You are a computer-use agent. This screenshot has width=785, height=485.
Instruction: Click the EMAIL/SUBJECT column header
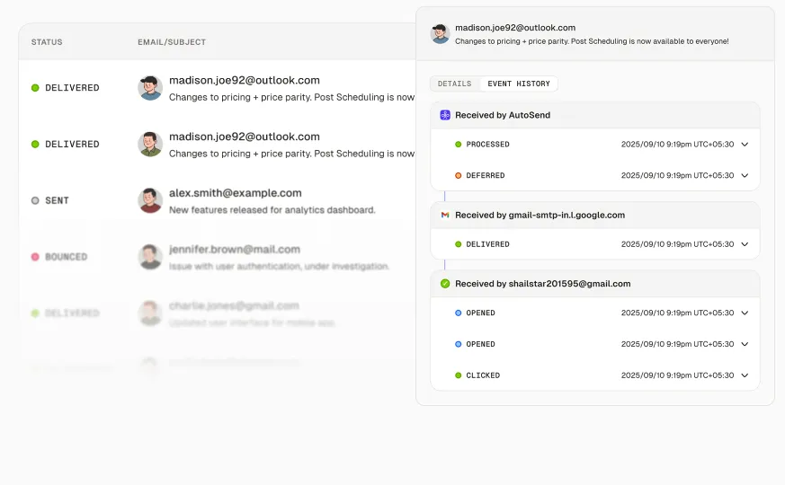pyautogui.click(x=172, y=42)
